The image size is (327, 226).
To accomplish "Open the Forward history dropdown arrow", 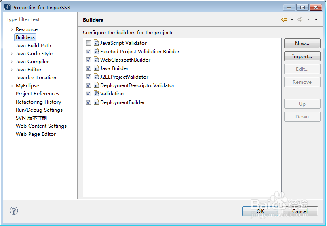I will [x=308, y=19].
